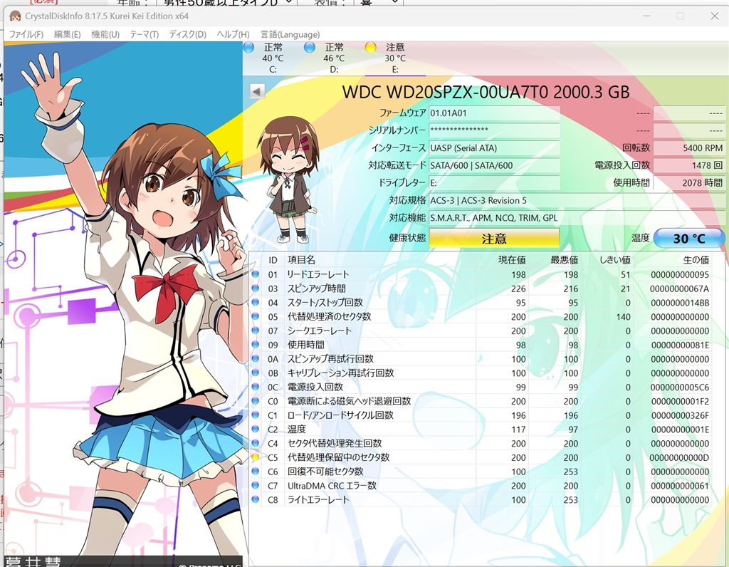Click the blue status orb for drive D:

[x=309, y=47]
